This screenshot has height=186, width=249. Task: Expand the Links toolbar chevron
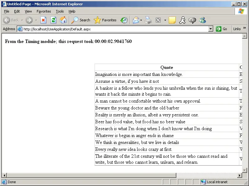click(245, 28)
